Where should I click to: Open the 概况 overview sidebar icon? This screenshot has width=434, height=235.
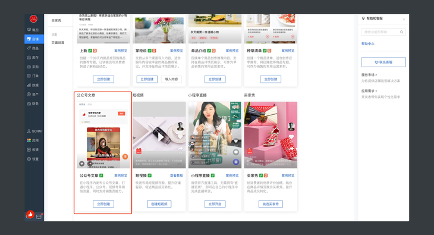[29, 30]
